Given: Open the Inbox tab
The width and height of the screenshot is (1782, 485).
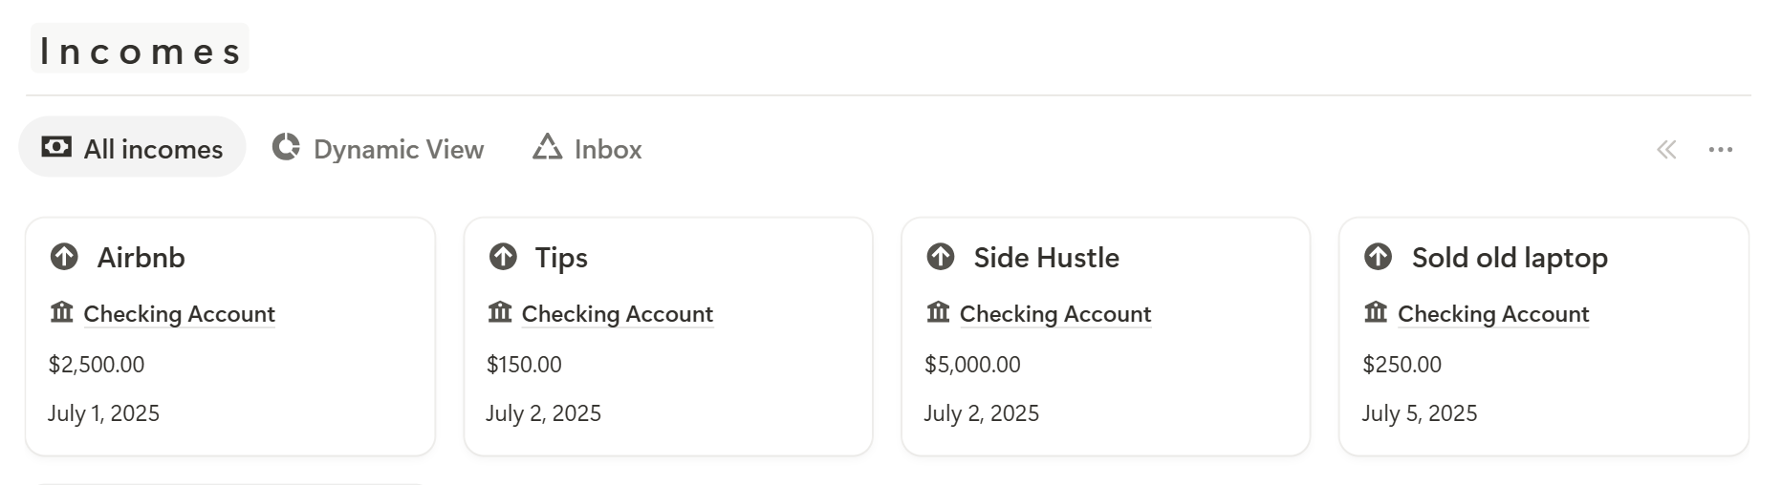Looking at the screenshot, I should (x=587, y=149).
